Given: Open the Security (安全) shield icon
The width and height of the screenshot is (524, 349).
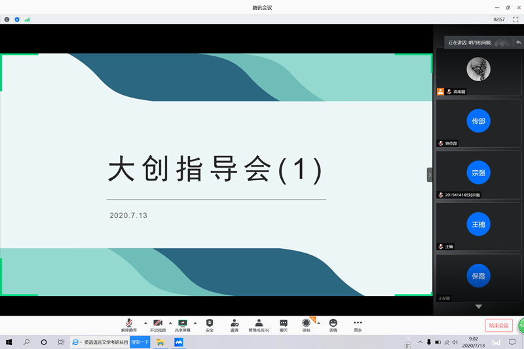Looking at the screenshot, I should [x=210, y=325].
